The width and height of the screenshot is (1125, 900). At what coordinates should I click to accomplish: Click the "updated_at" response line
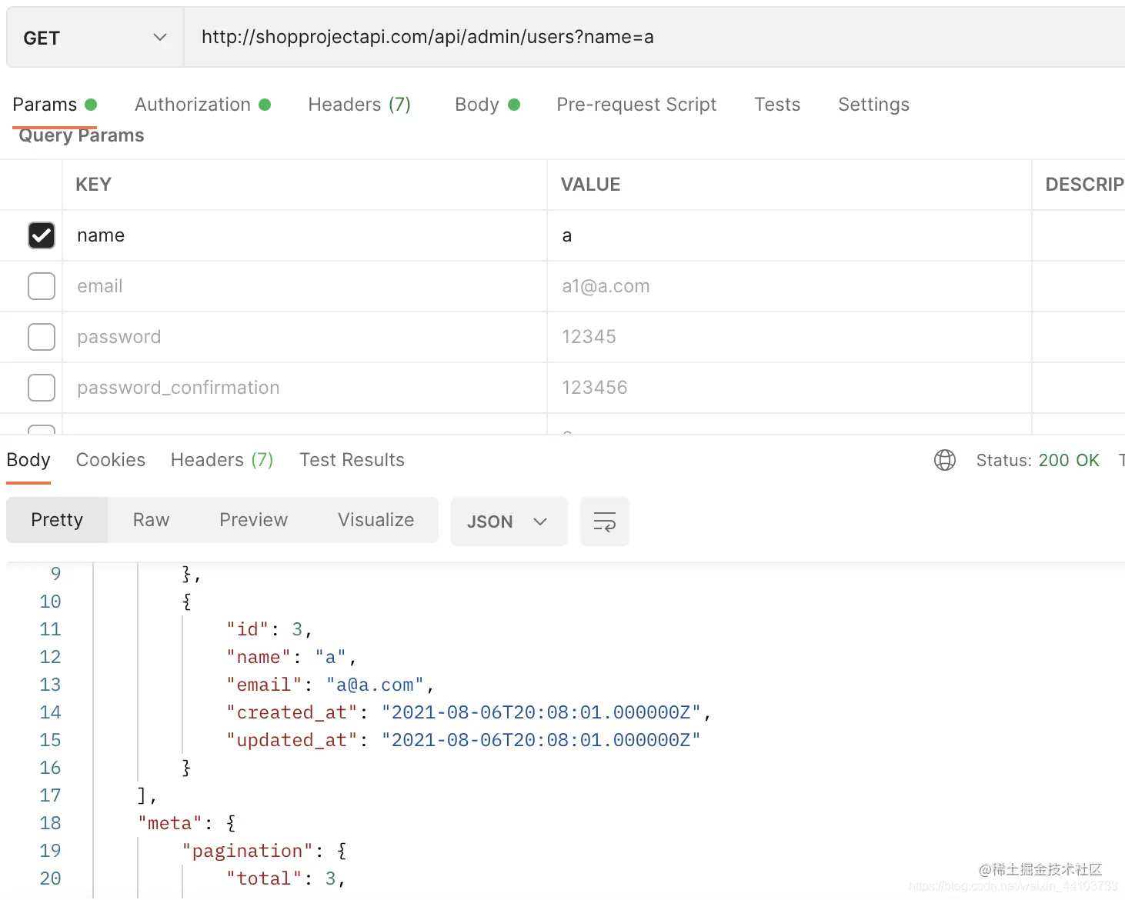click(463, 740)
